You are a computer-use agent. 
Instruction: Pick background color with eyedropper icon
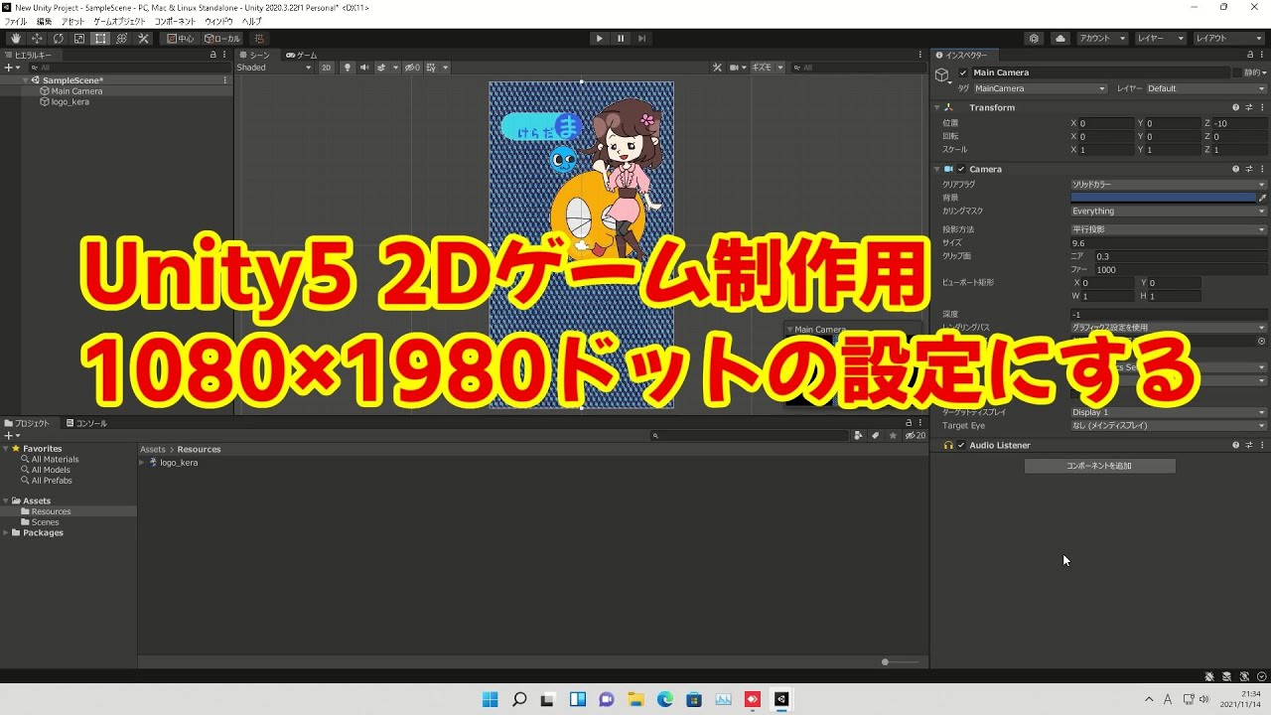coord(1263,198)
